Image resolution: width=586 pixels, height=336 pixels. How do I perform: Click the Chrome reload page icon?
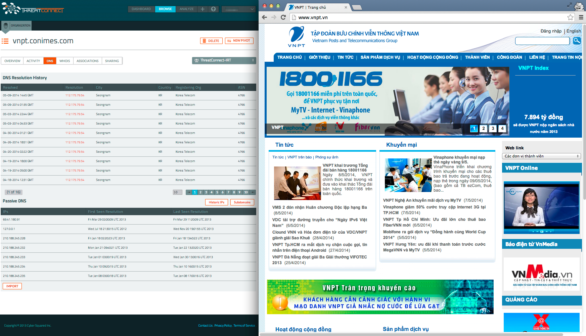283,17
